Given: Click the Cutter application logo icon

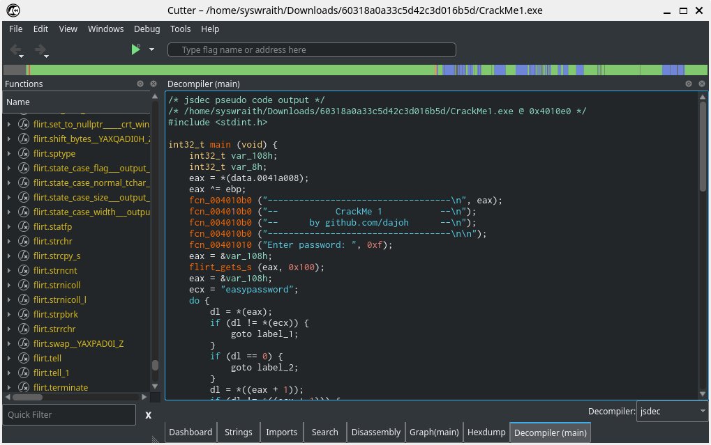Looking at the screenshot, I should pos(13,10).
